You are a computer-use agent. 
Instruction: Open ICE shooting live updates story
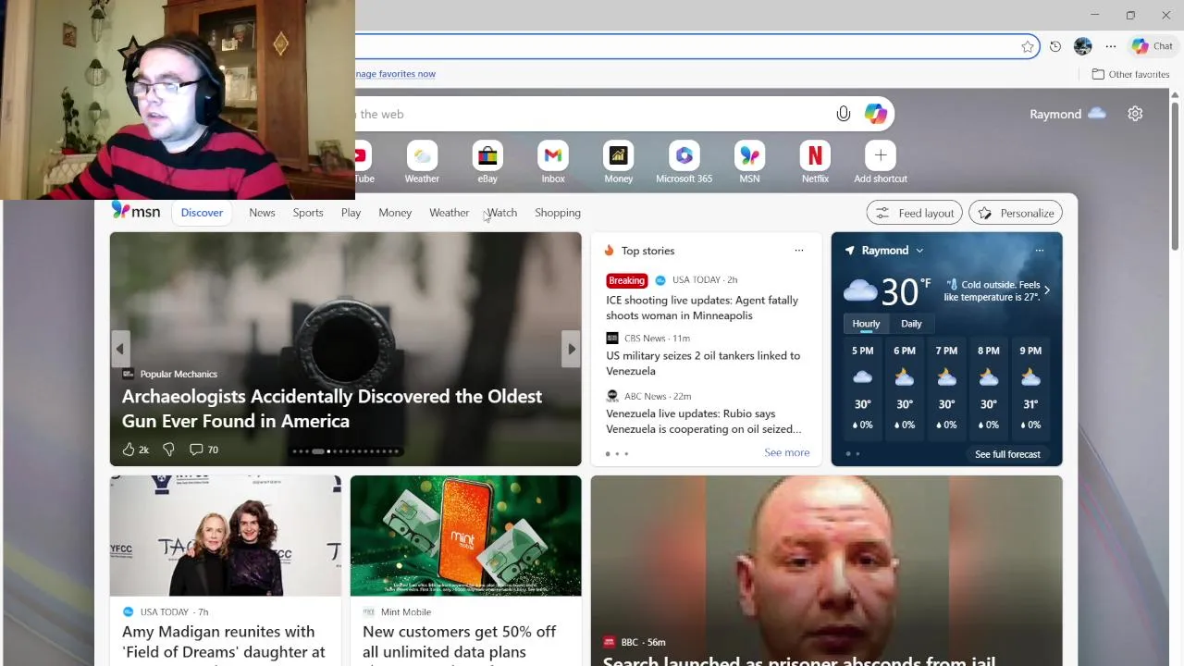(x=702, y=307)
